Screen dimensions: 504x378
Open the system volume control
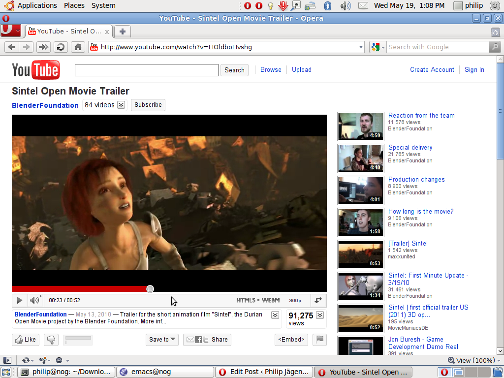point(345,5)
